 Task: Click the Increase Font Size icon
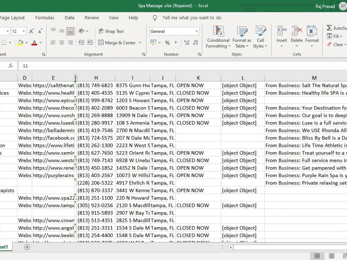32,32
